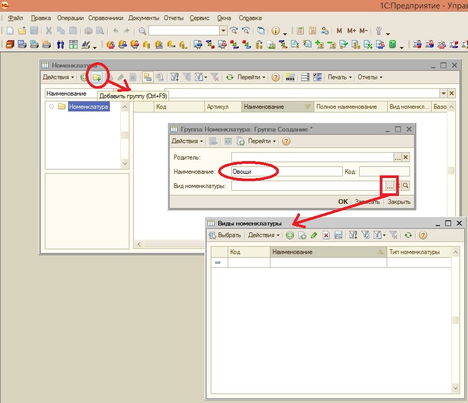Click the Выбрать button in Виды номенклатуры
Image resolution: width=468 pixels, height=403 pixels.
(x=225, y=235)
